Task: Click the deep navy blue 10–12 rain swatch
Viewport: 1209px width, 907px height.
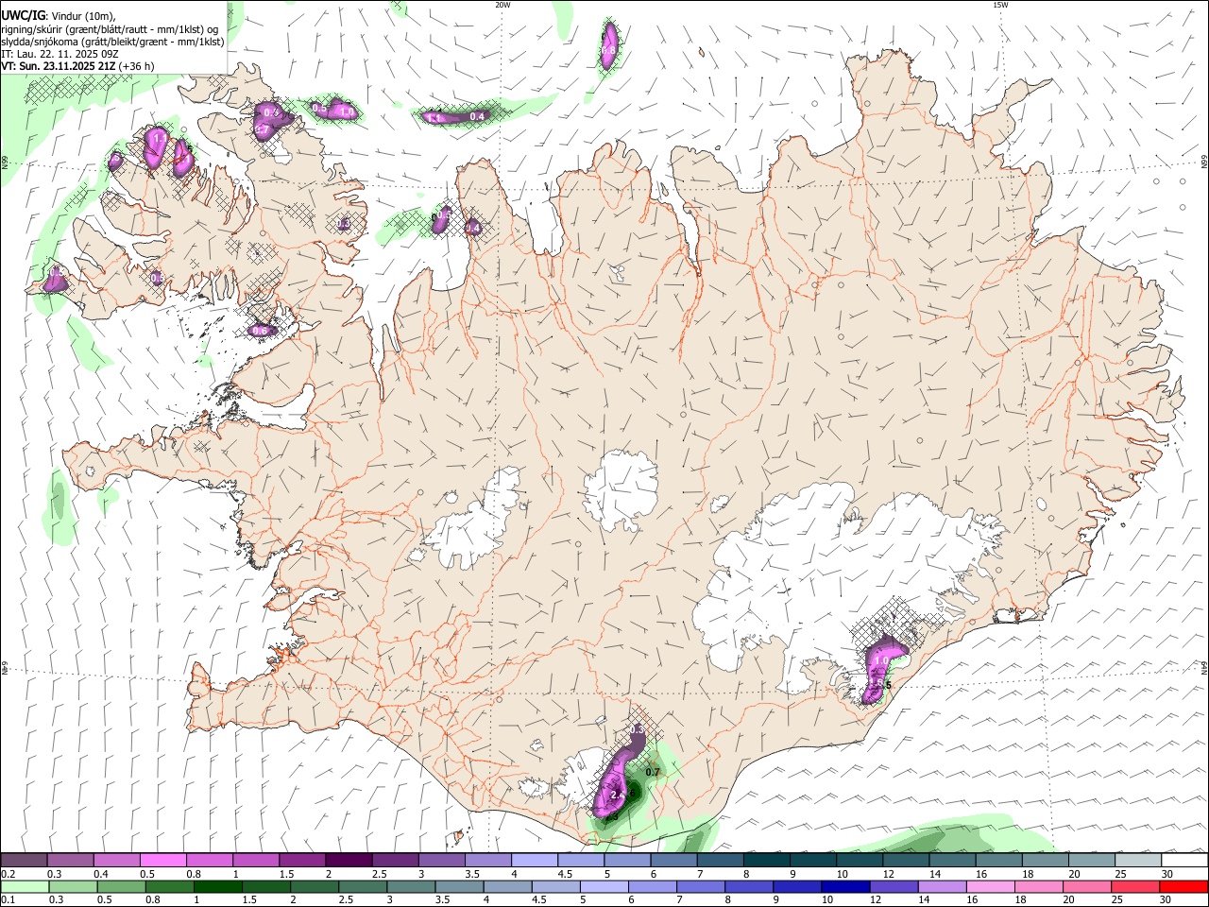Action: click(x=845, y=886)
